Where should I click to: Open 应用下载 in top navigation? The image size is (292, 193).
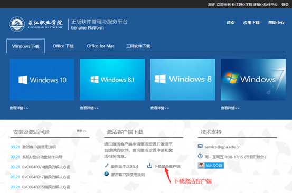(251, 23)
